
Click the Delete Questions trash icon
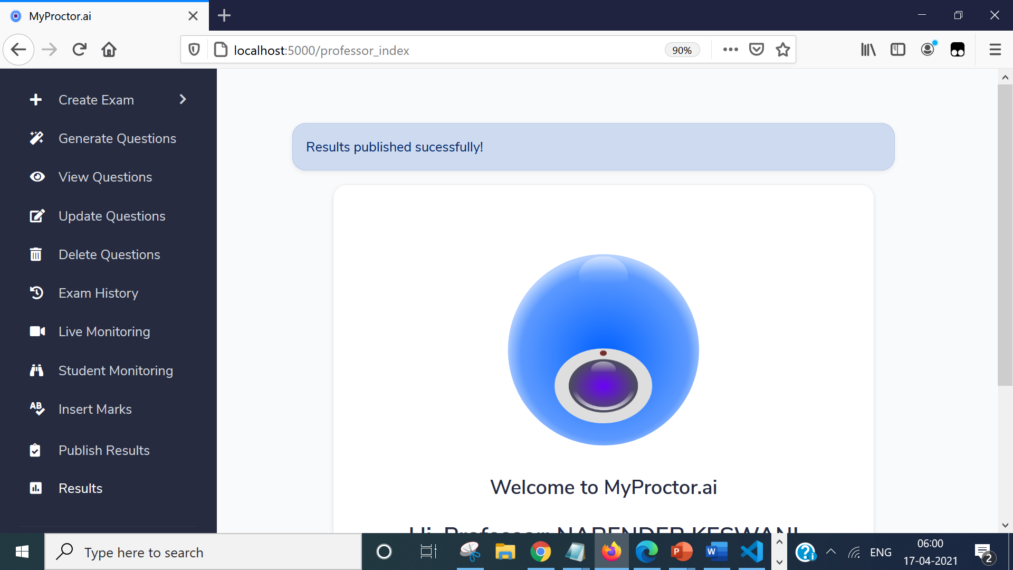(36, 254)
